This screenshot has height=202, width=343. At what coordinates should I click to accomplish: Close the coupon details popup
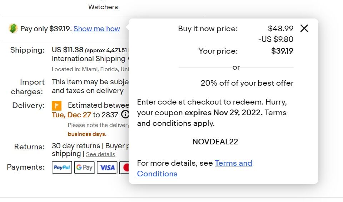(x=304, y=28)
